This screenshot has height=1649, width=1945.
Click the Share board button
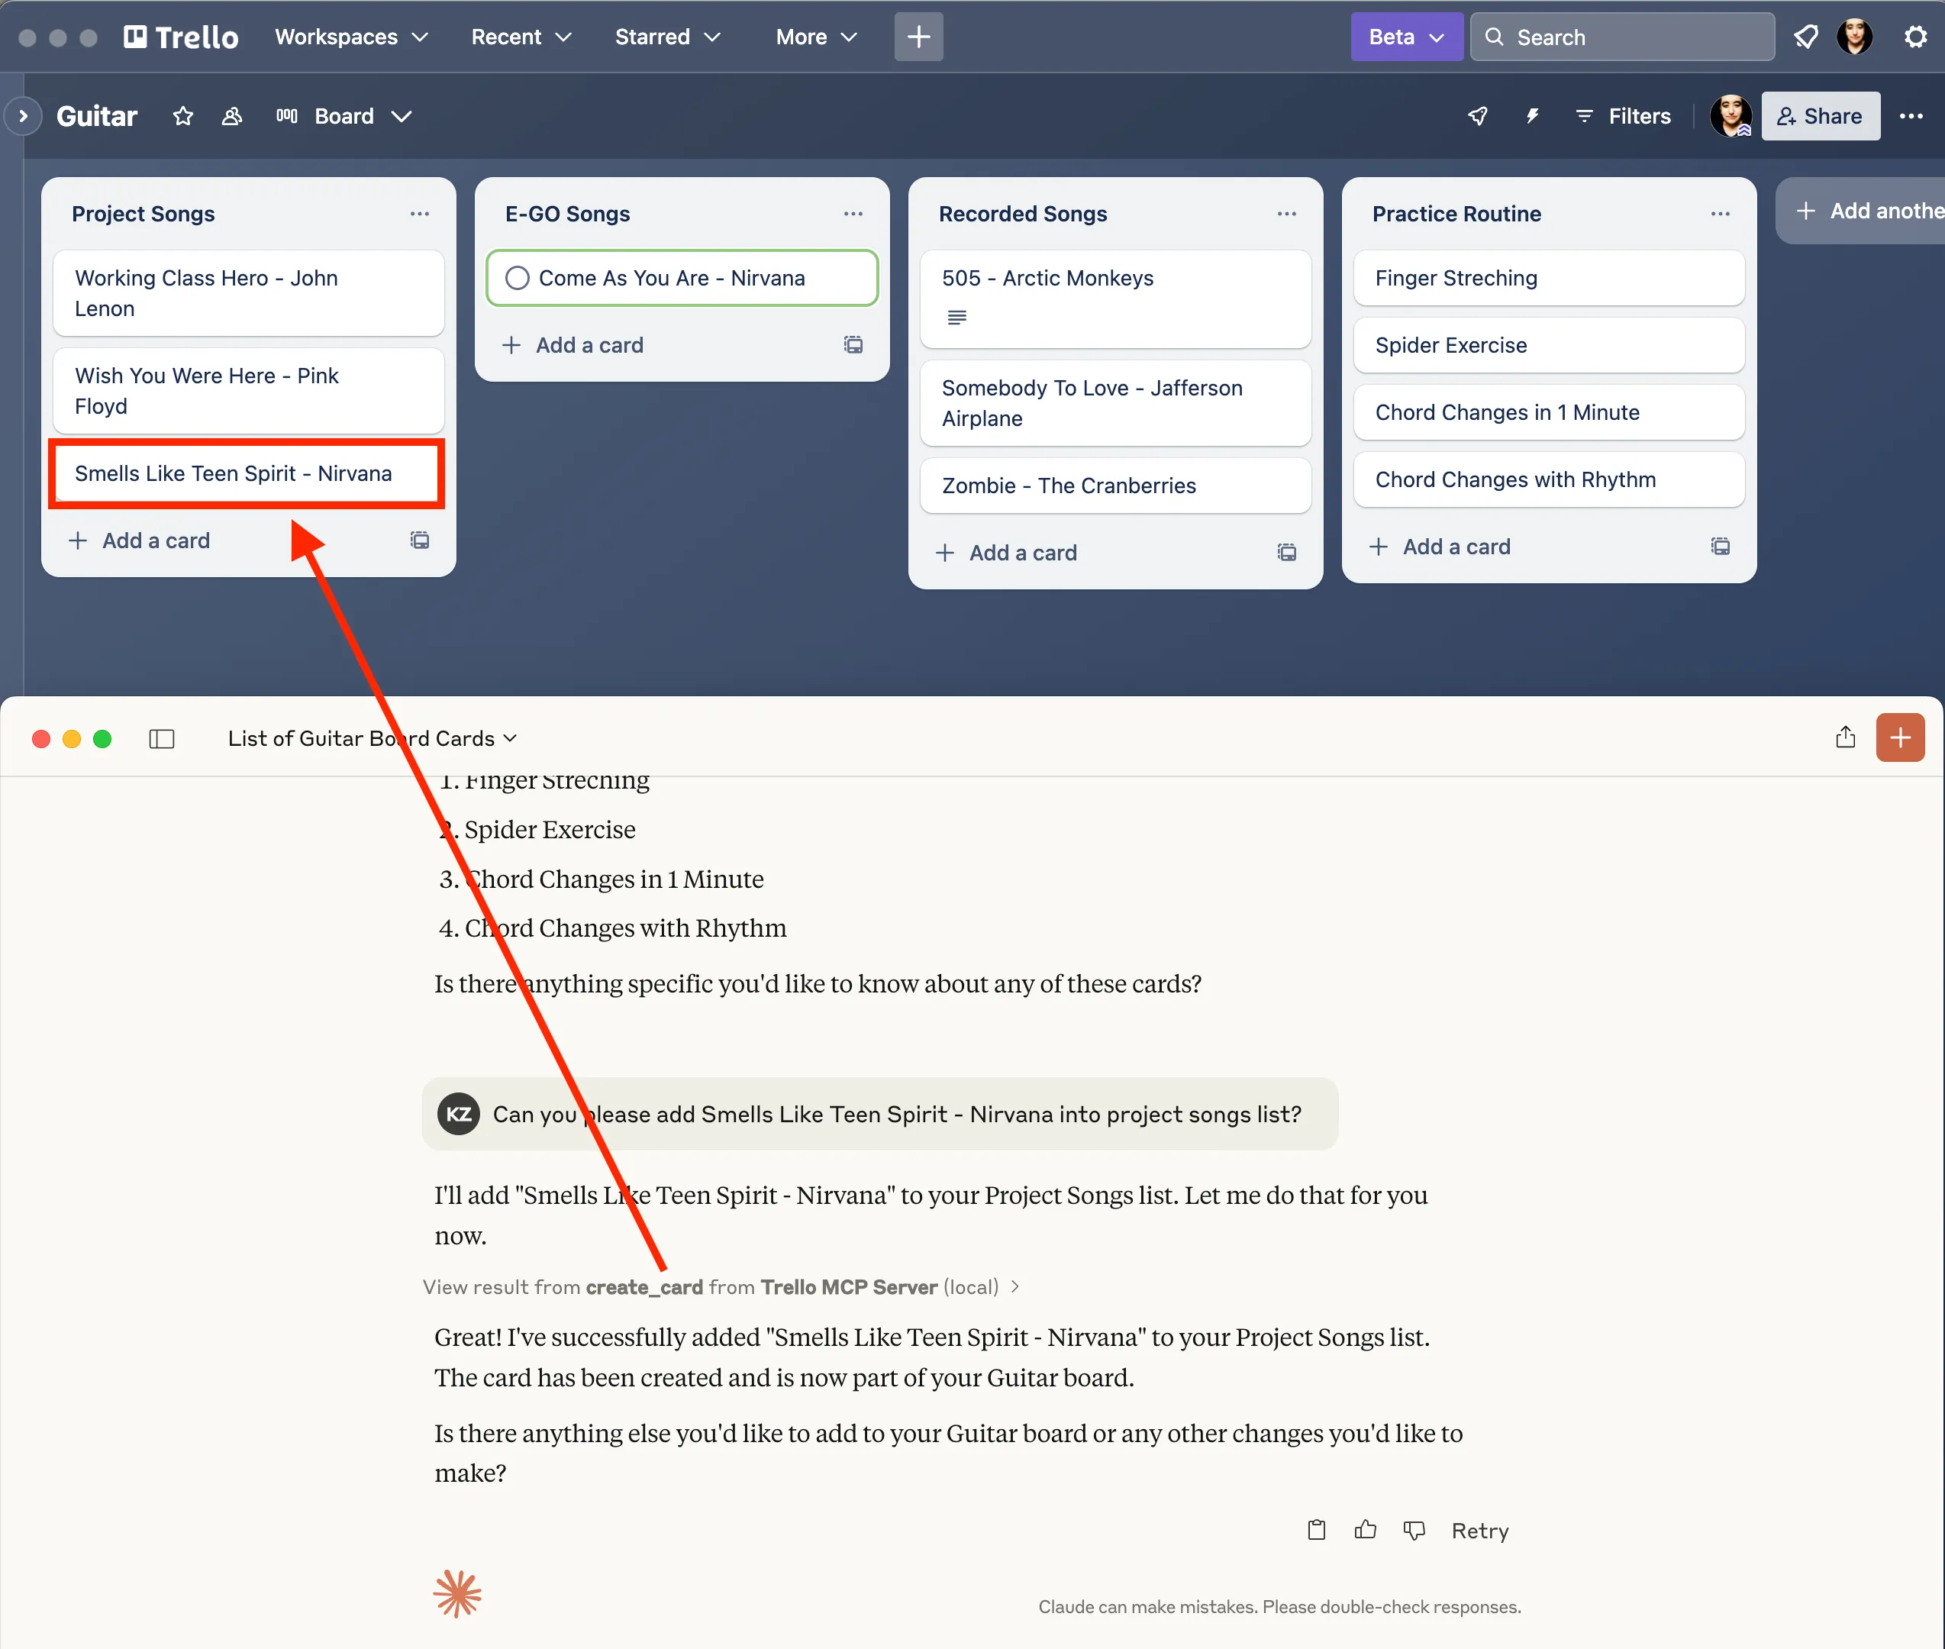[x=1820, y=116]
